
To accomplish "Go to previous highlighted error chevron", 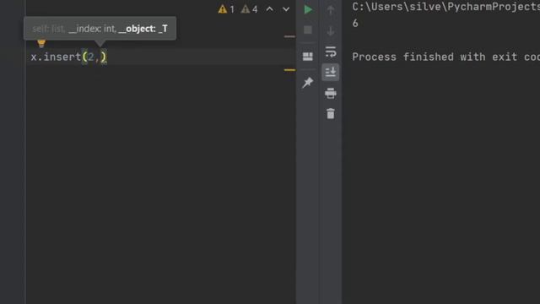I will click(270, 9).
